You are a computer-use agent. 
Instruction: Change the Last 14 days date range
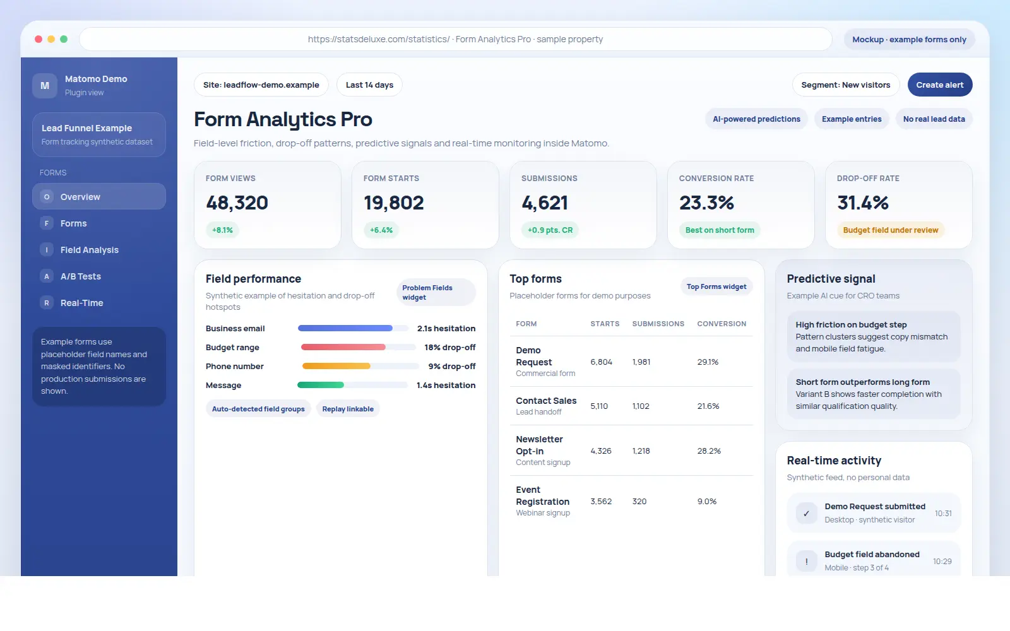[x=369, y=85]
